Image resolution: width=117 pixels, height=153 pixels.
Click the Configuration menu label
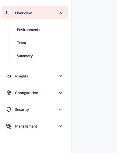(27, 93)
